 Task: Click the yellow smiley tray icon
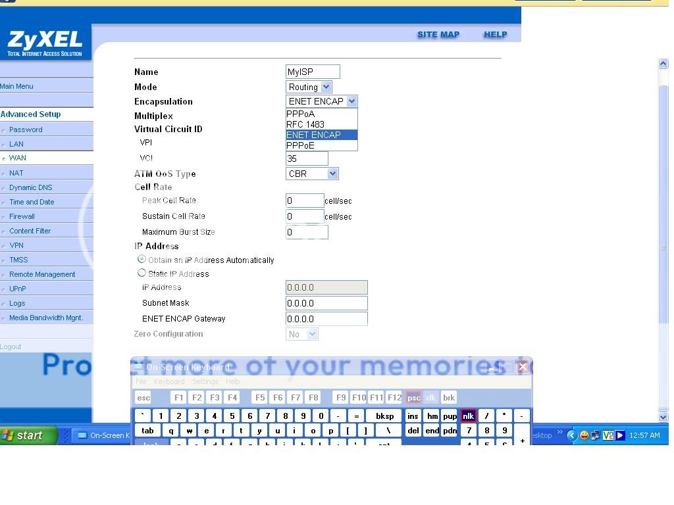point(584,435)
